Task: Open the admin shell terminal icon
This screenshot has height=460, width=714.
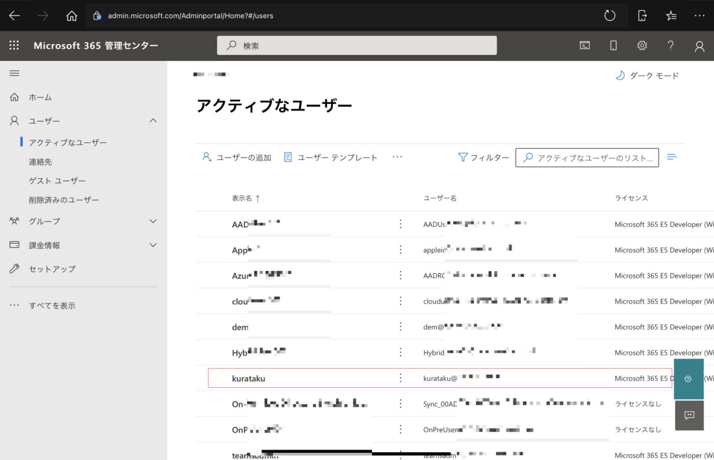Action: [584, 45]
